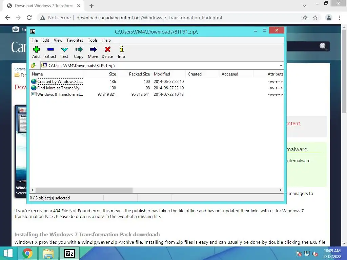This screenshot has width=347, height=260.
Task: Open the Windows Start button
Action: point(8,253)
